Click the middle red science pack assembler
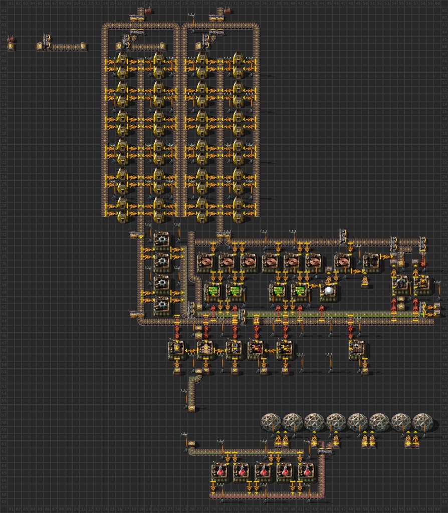Screen dimensions: 448x513 [263, 472]
